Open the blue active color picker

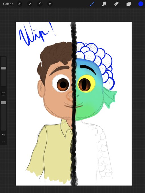141,4
